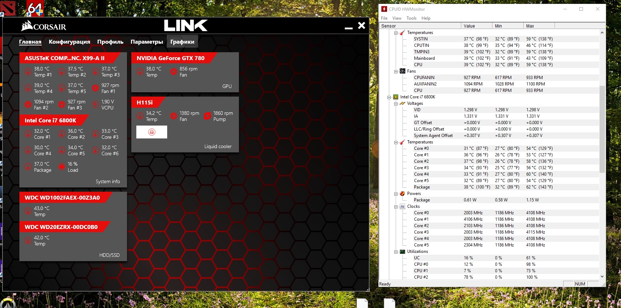The image size is (621, 308).
Task: Switch to the Конфигурация tab in Corsair Link
Action: pos(70,42)
